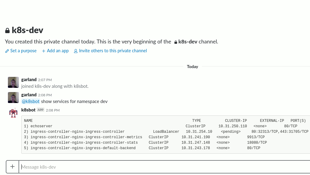Click cluster IP 10.31.241.190
Image resolution: width=310 pixels, height=175 pixels.
(196, 137)
